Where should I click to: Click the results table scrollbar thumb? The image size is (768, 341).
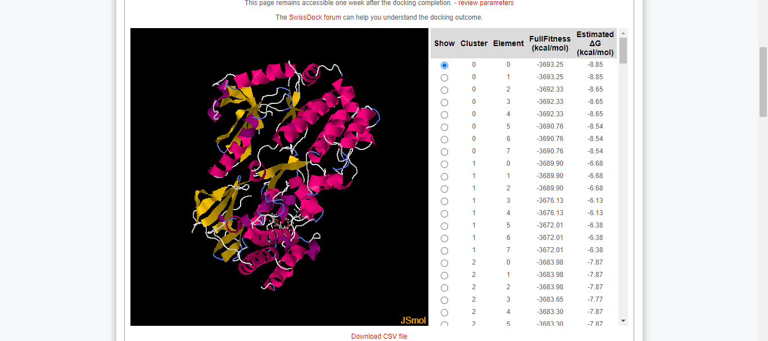tap(623, 51)
